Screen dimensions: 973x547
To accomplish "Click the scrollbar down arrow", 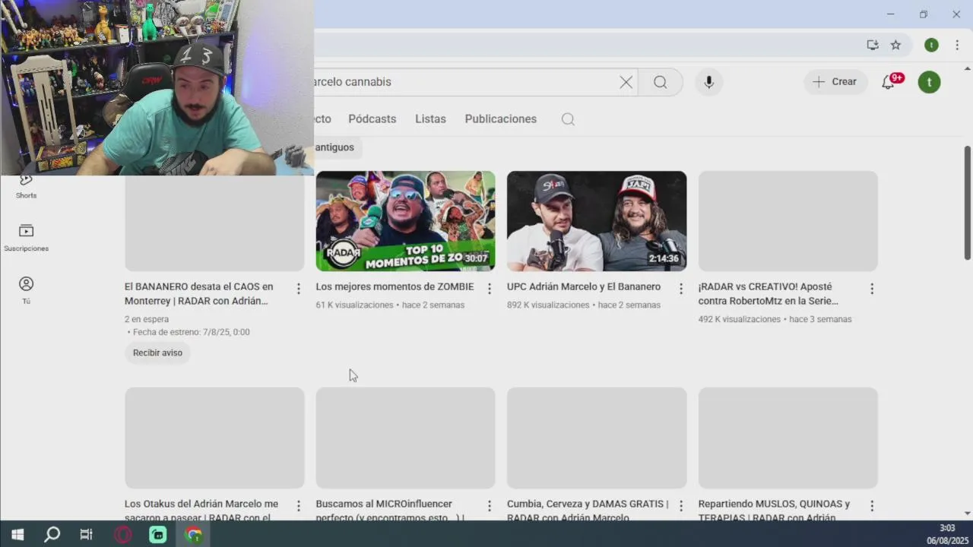I will pos(967,514).
